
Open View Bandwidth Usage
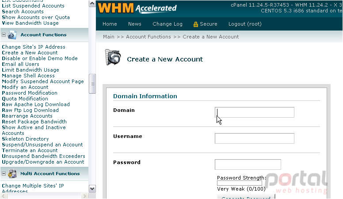click(x=30, y=23)
